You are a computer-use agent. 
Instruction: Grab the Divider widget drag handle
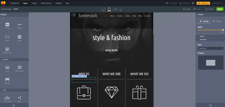click(73, 76)
